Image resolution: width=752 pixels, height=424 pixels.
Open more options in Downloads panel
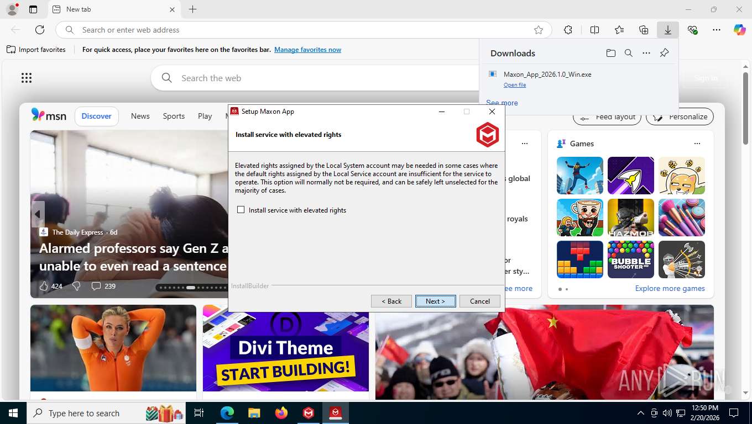pyautogui.click(x=646, y=53)
